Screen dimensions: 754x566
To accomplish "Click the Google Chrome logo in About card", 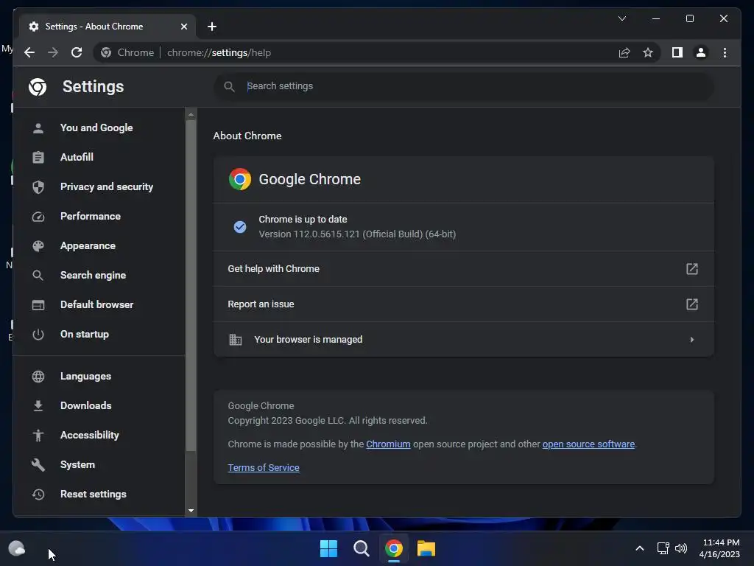I will [239, 179].
